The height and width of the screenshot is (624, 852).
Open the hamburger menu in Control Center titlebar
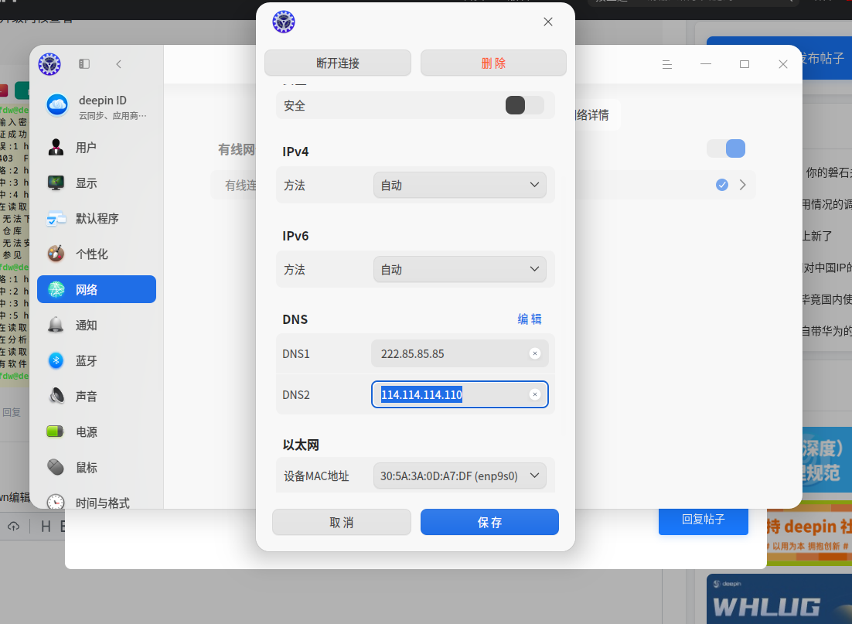667,65
